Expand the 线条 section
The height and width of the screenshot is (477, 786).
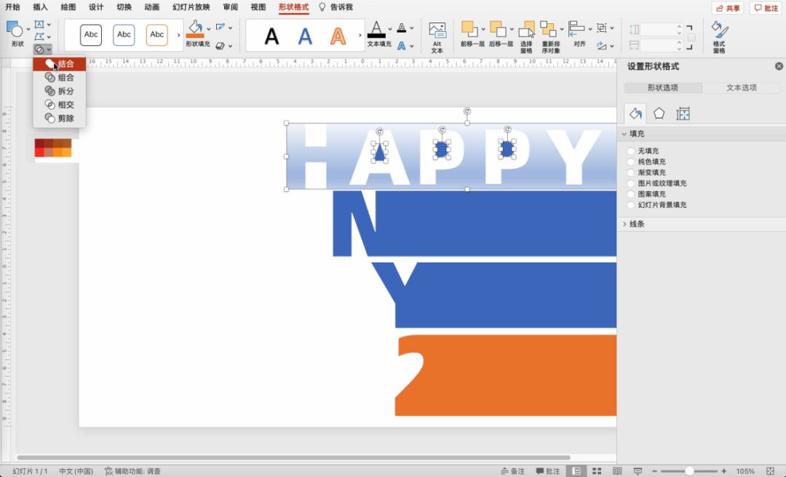(624, 224)
